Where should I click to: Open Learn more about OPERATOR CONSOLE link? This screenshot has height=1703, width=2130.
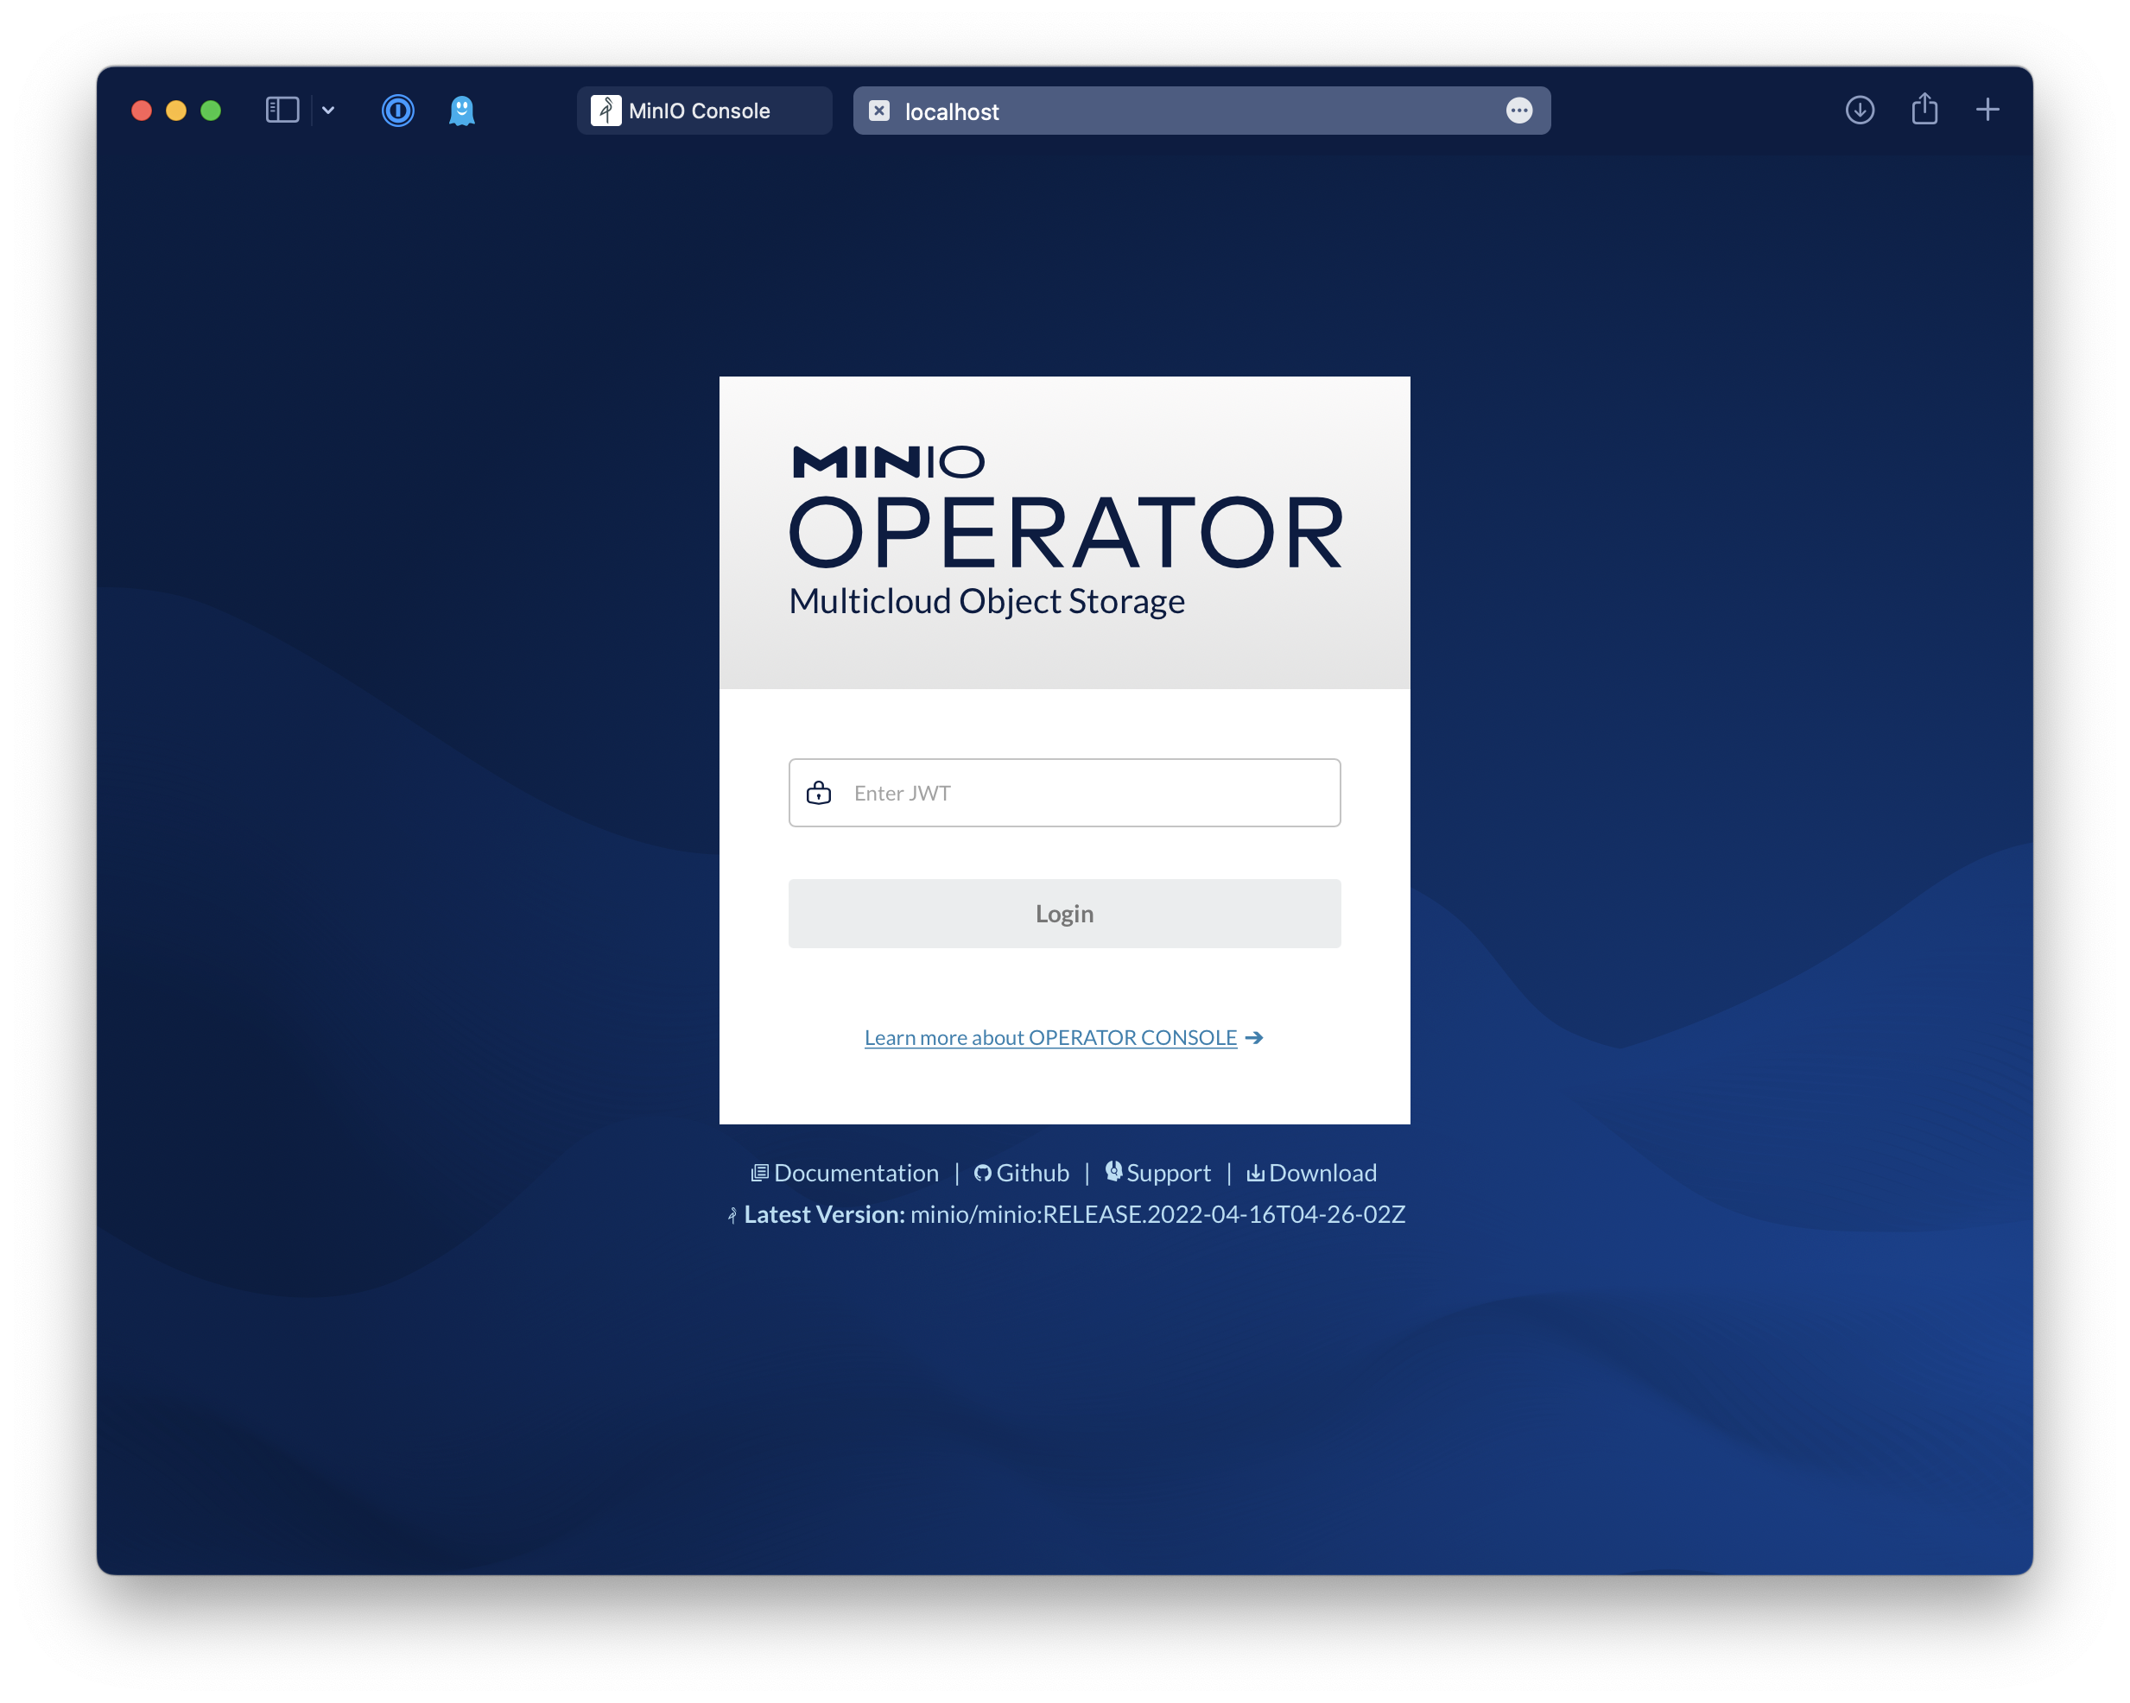pyautogui.click(x=1050, y=1037)
